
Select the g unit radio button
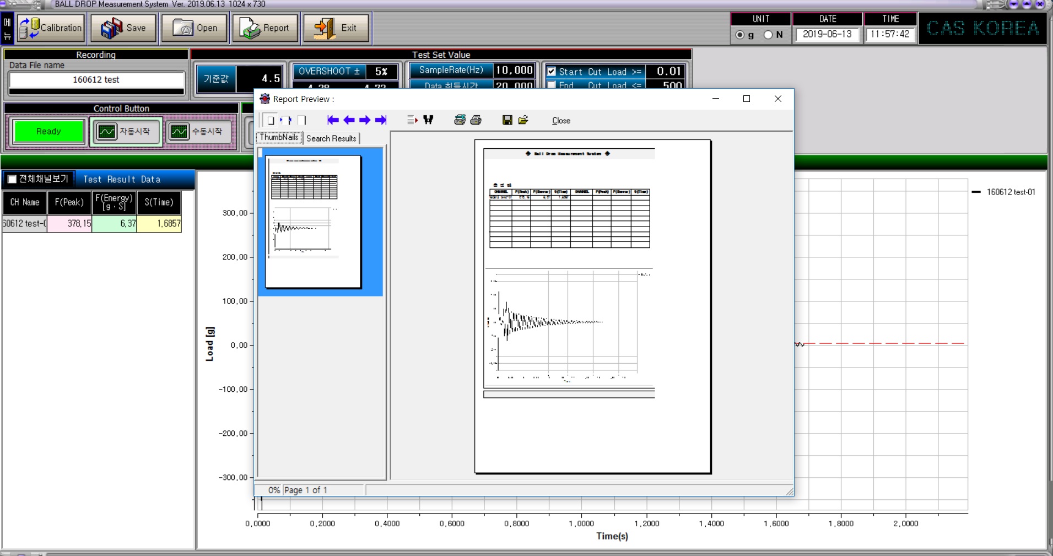click(740, 35)
